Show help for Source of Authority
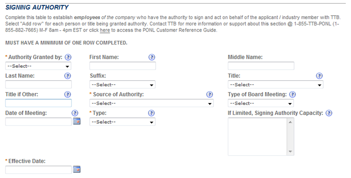 click(210, 94)
